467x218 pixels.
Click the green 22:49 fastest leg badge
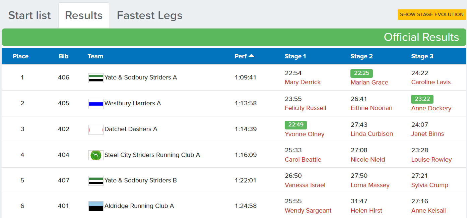click(x=295, y=125)
